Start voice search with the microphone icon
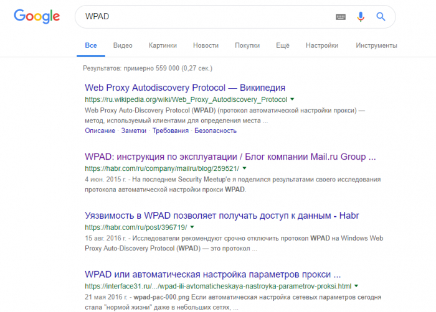The image size is (436, 312). click(361, 17)
